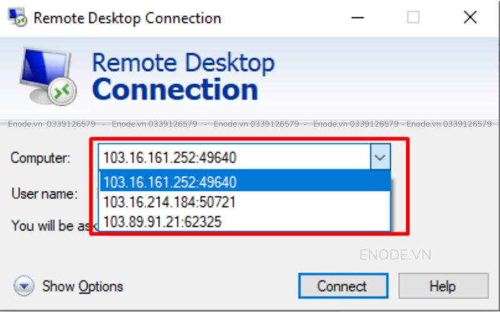Click the ENODE.VN watermark text
Image resolution: width=500 pixels, height=312 pixels.
click(x=395, y=255)
